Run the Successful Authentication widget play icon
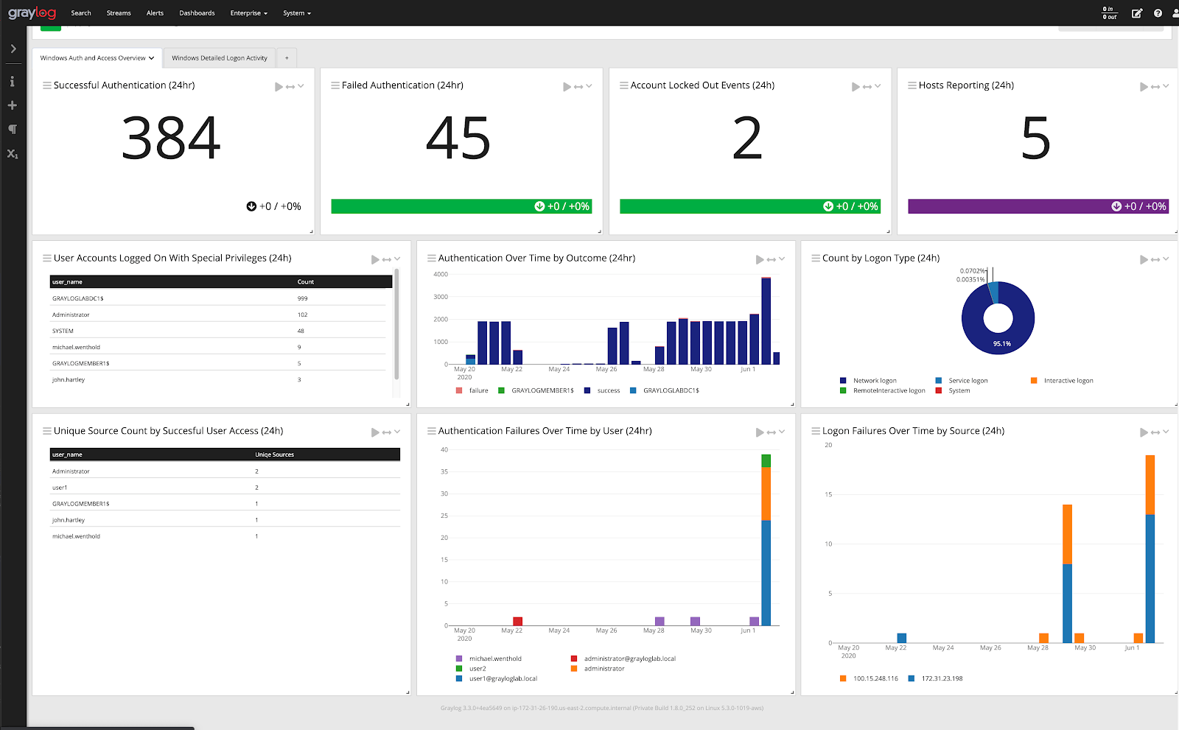This screenshot has width=1179, height=730. click(x=279, y=87)
